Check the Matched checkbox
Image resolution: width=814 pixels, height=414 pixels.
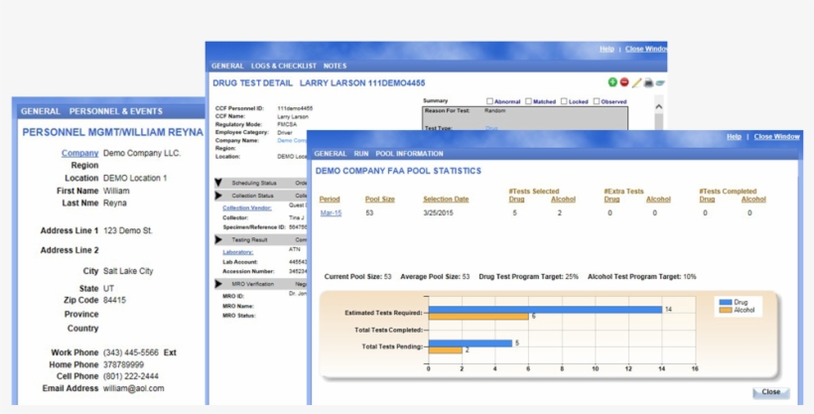[x=528, y=101]
